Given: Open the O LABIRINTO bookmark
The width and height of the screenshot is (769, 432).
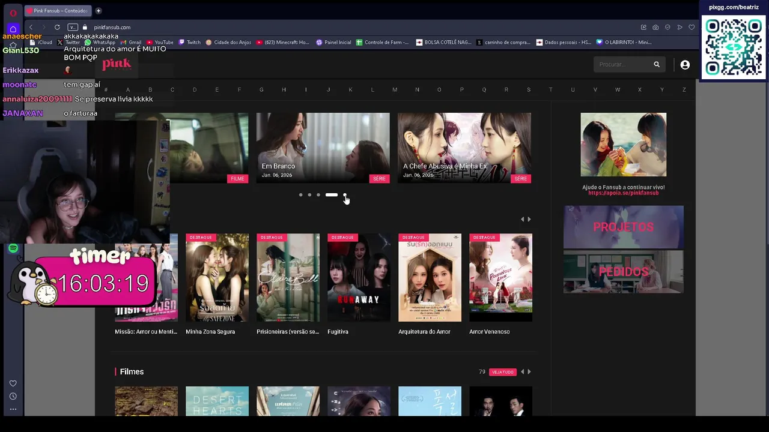Looking at the screenshot, I should point(624,43).
